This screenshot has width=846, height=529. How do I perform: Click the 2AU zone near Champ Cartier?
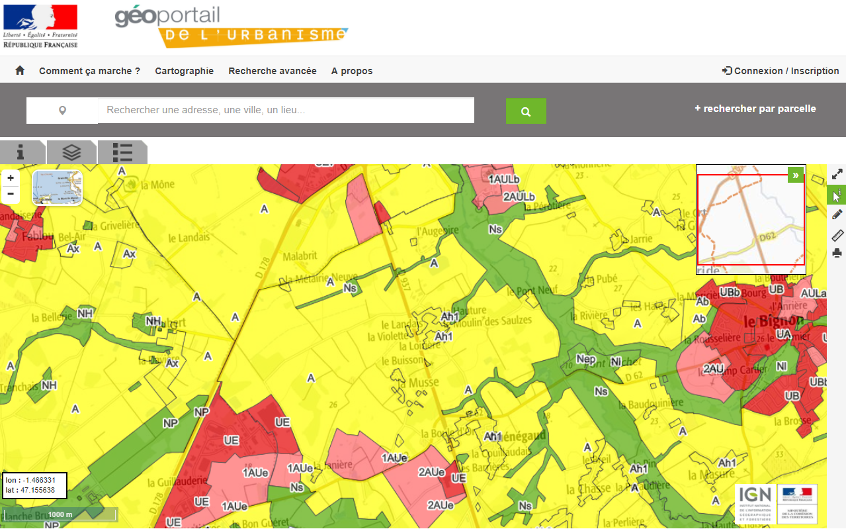714,369
